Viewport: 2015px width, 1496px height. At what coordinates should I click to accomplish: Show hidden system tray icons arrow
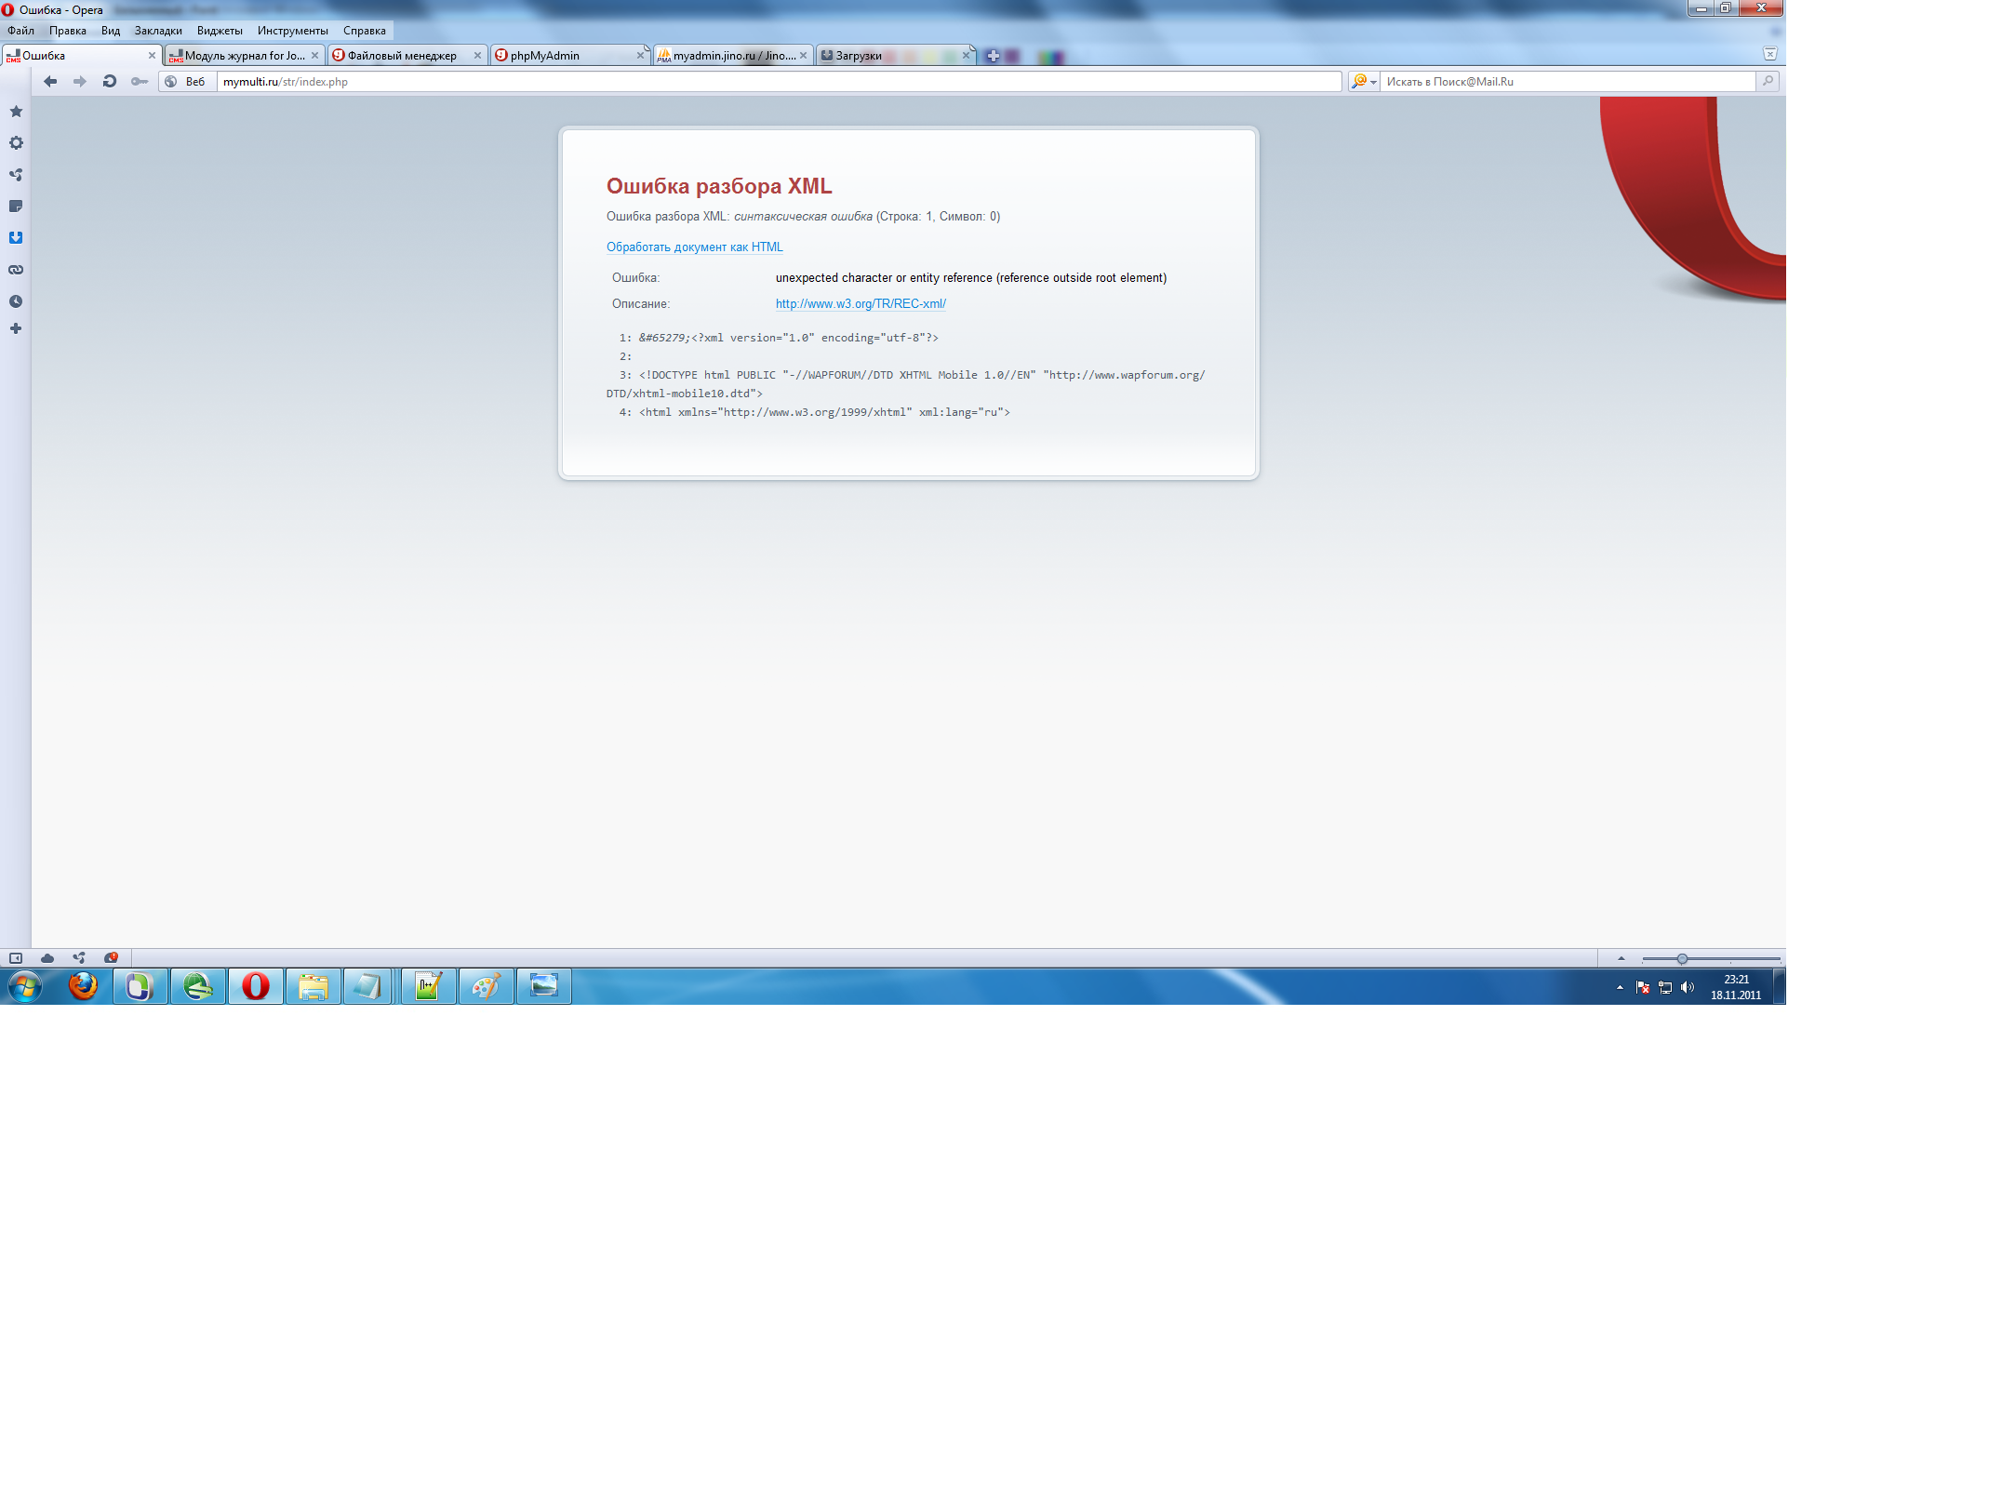click(x=1620, y=987)
